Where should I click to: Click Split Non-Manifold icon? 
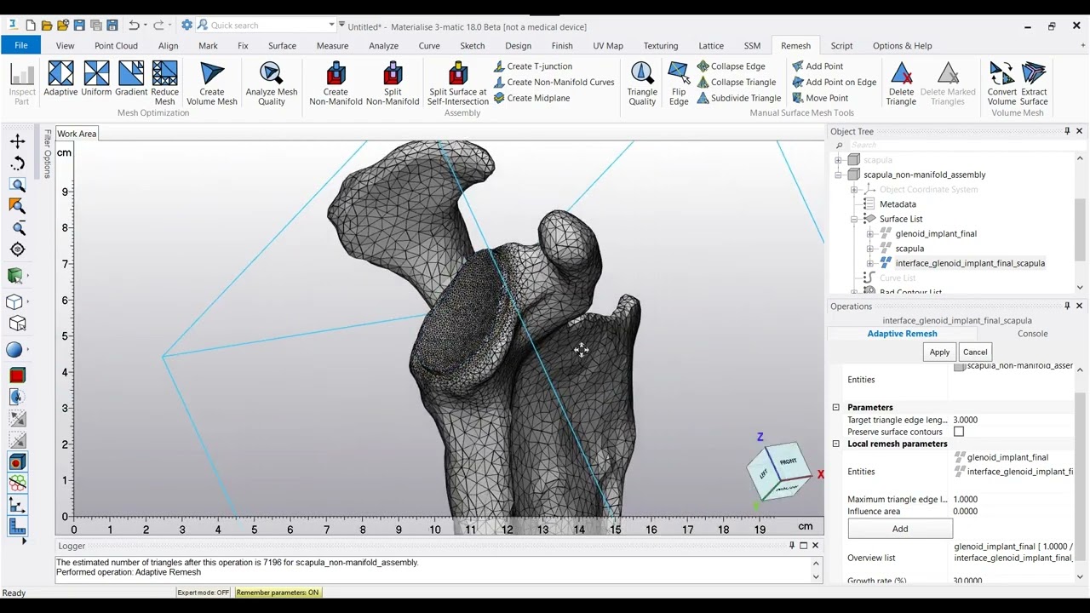393,83
